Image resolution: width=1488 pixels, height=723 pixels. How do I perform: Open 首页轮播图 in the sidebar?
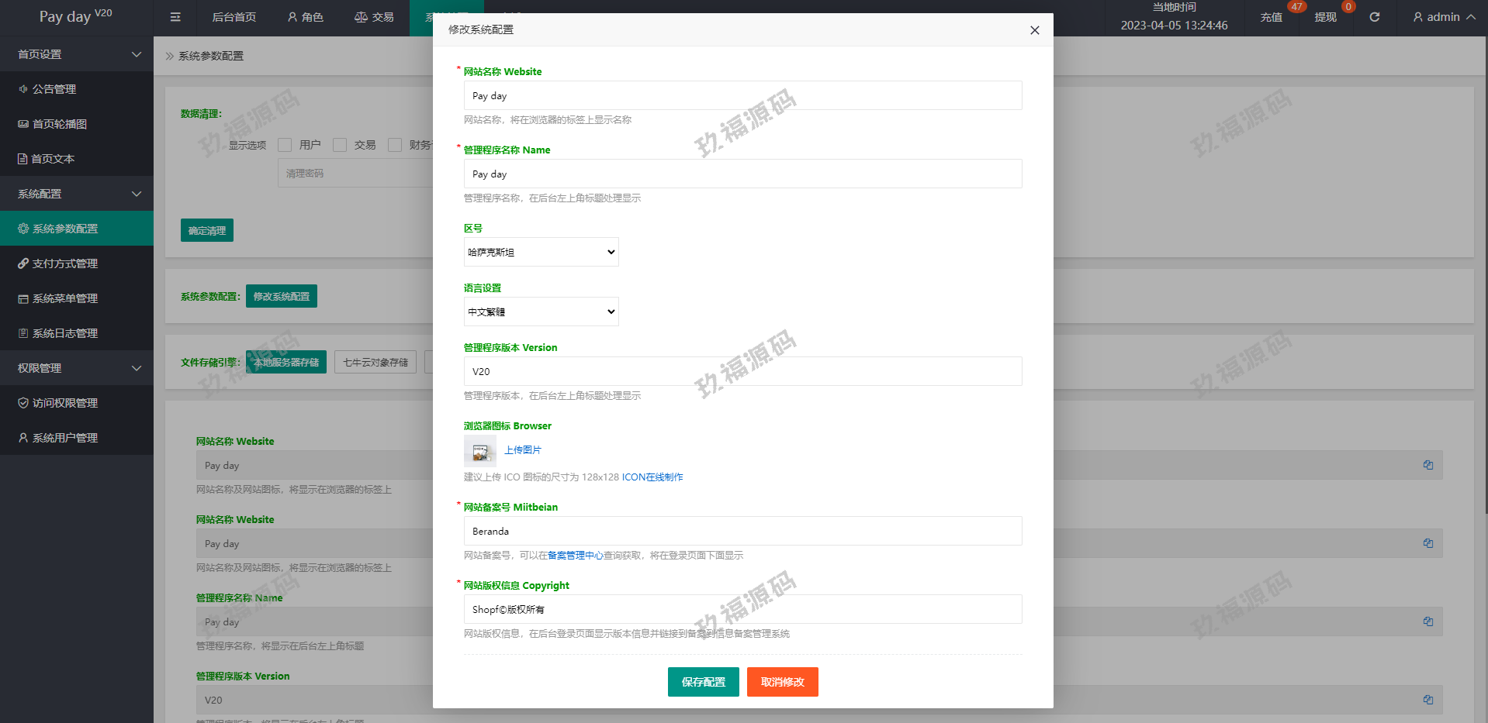pyautogui.click(x=59, y=124)
